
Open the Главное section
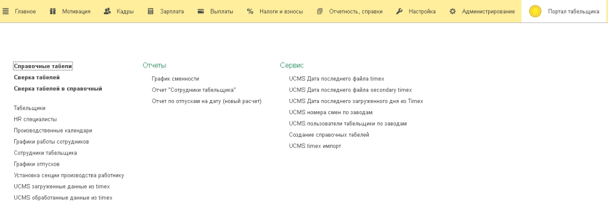point(25,12)
